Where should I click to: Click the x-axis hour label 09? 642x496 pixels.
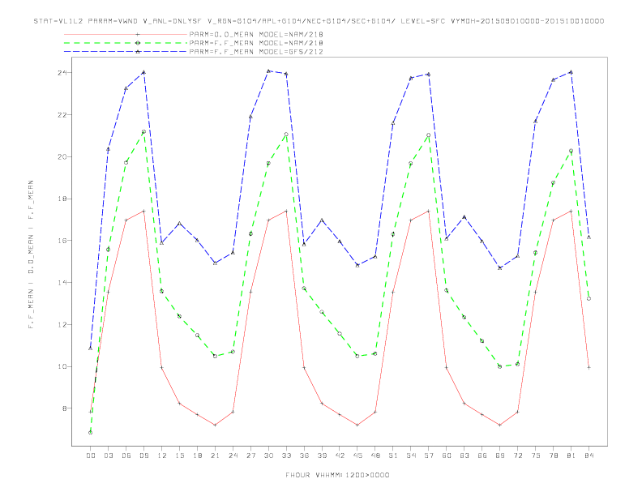click(x=143, y=455)
